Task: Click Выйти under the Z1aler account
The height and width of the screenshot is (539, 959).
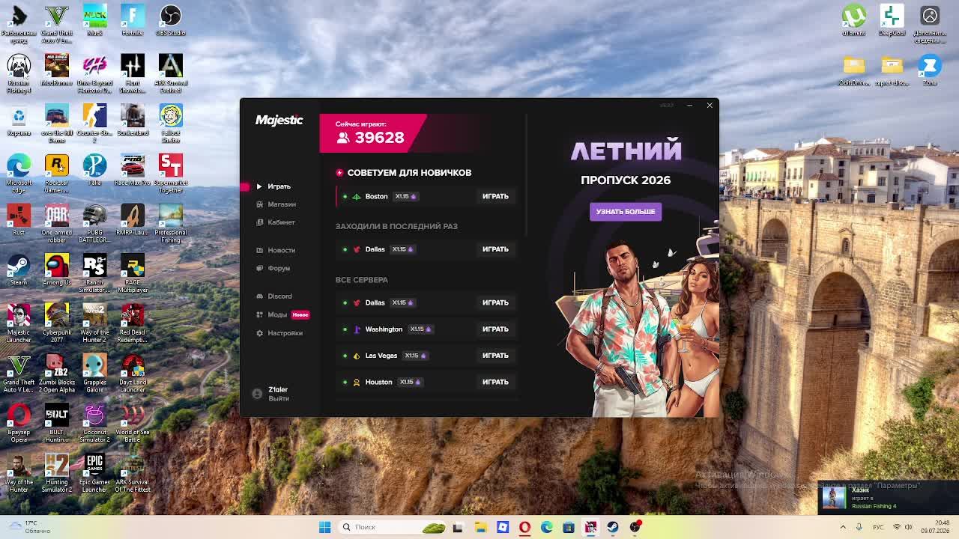Action: click(x=279, y=399)
